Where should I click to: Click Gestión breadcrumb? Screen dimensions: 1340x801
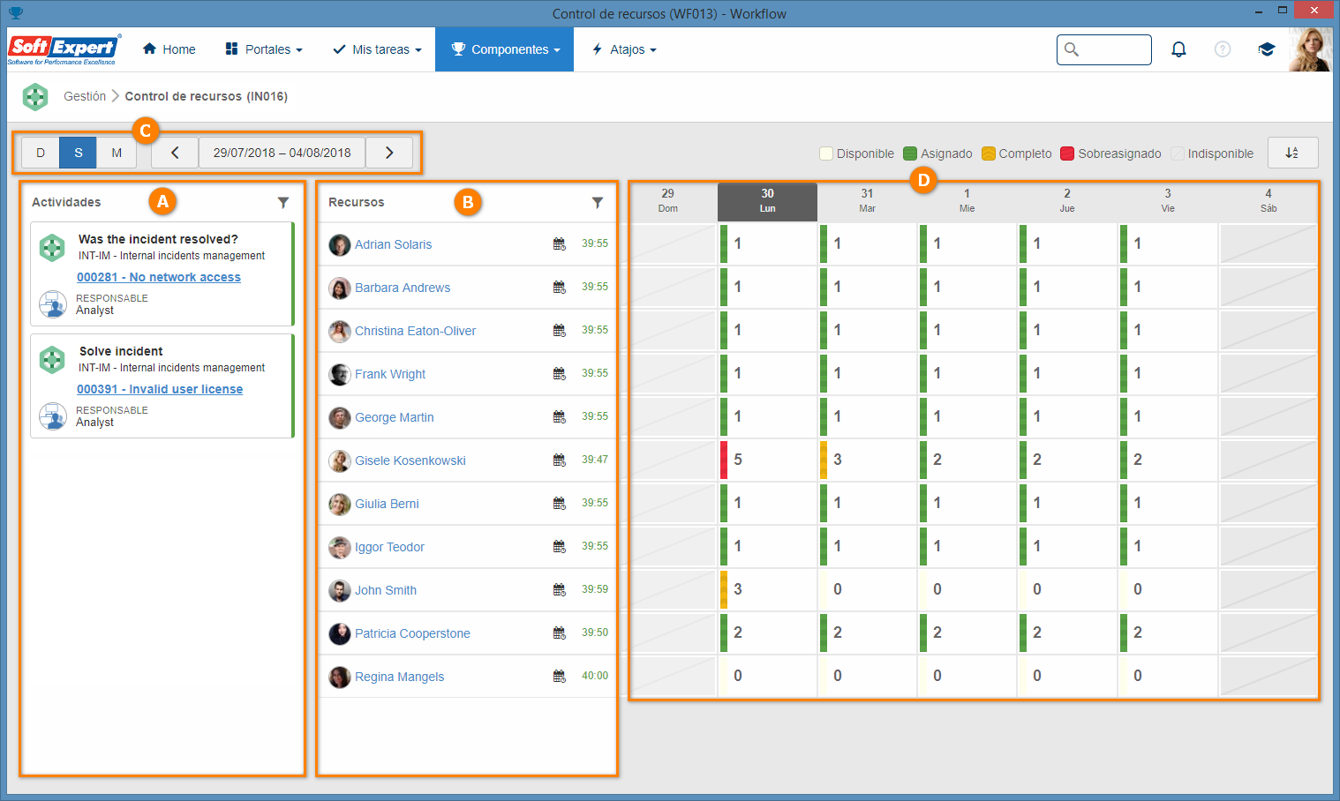tap(85, 96)
